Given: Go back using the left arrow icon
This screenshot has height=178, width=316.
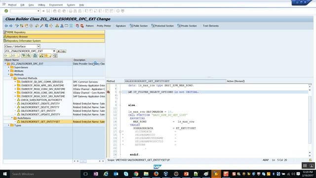Looking at the screenshot, I should pos(6,26).
